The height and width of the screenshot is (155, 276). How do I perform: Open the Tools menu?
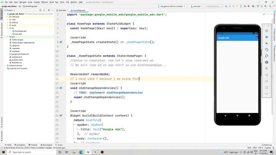tap(62, 2)
